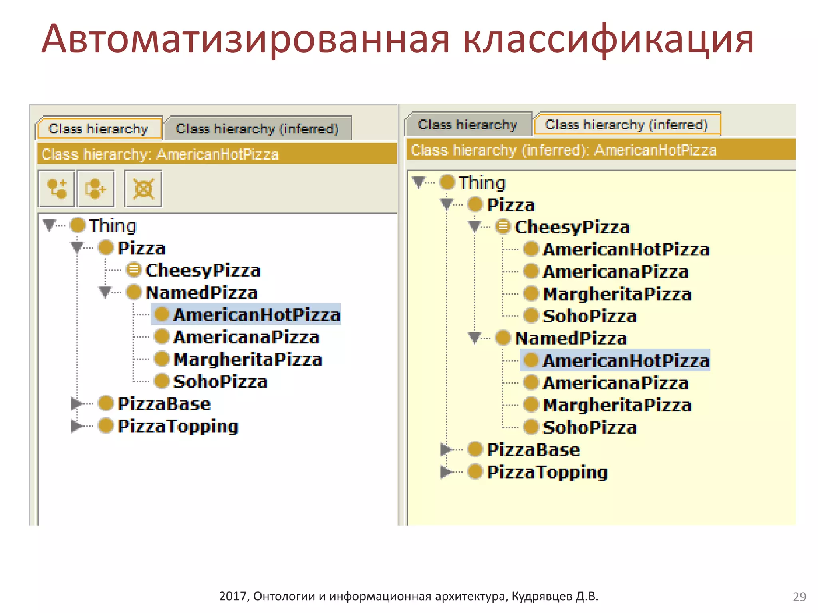Select Pizza class in left hierarchy
Viewport: 818px width, 613px height.
141,248
